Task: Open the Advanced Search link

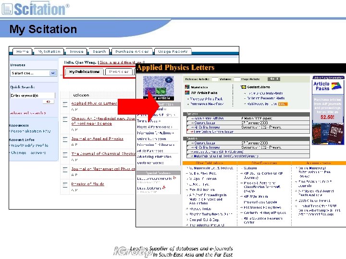Action: point(28,113)
